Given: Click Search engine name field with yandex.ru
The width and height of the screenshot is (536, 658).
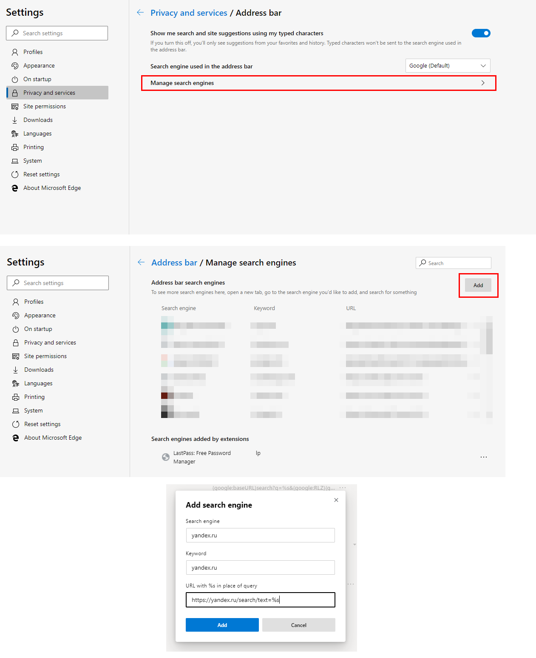Looking at the screenshot, I should click(x=261, y=535).
